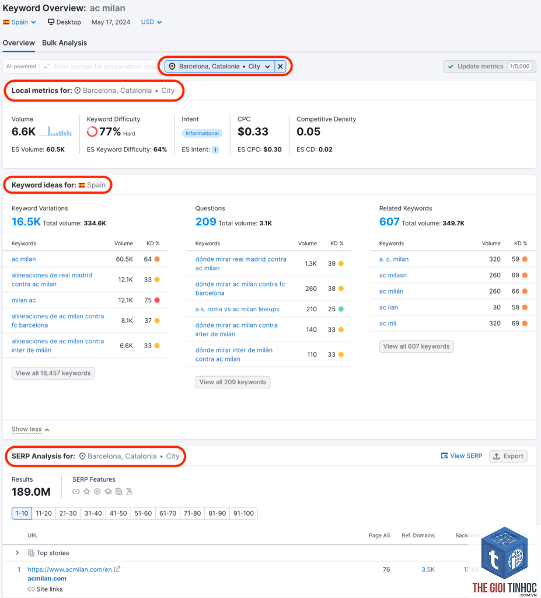Clear the Barcelona location filter with X
Image resolution: width=541 pixels, height=598 pixels.
coord(280,67)
